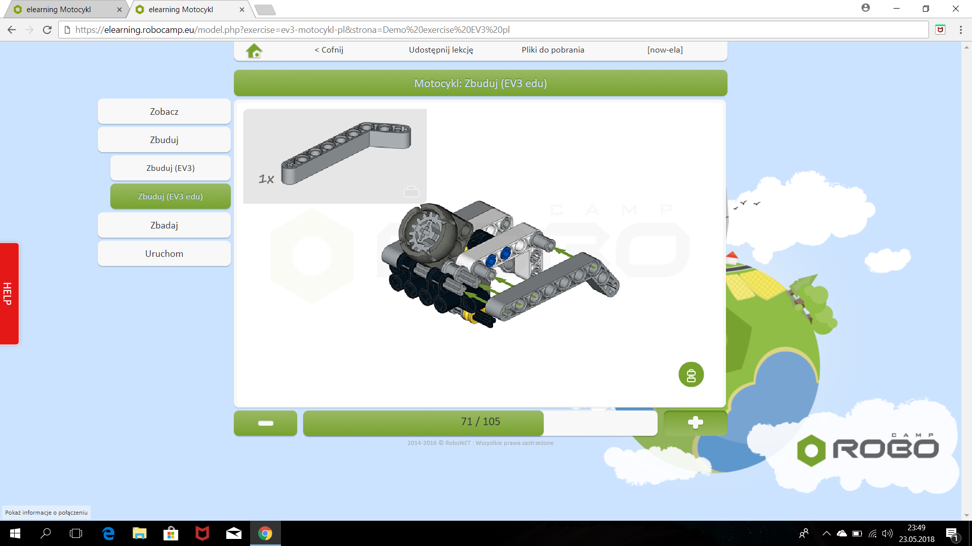Click the red HELP side tab
Screen dimensions: 972x546
[9, 294]
